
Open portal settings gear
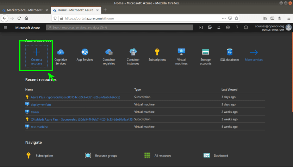click(x=228, y=27)
